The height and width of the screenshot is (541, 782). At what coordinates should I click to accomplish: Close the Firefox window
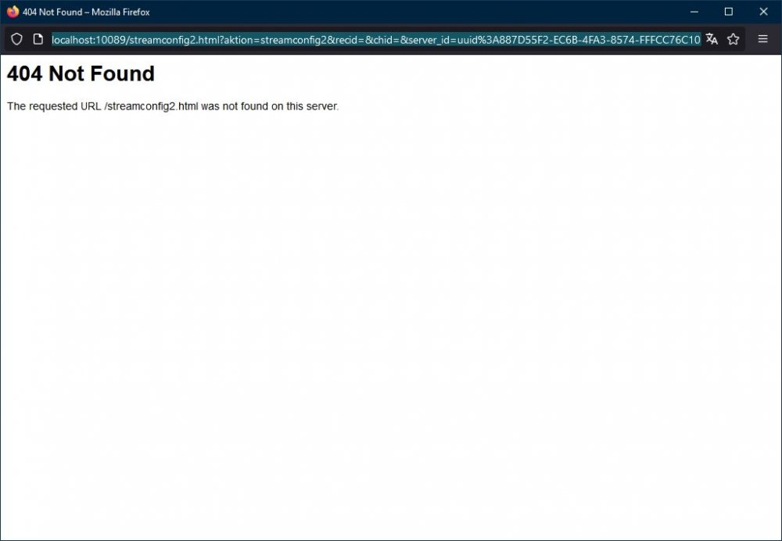[763, 12]
